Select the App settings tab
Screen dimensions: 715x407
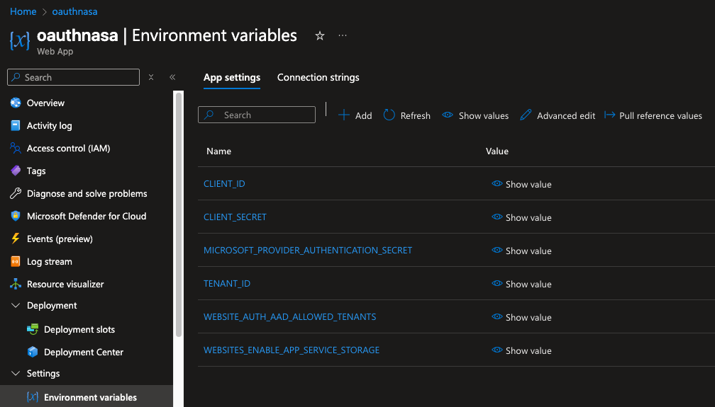coord(231,78)
